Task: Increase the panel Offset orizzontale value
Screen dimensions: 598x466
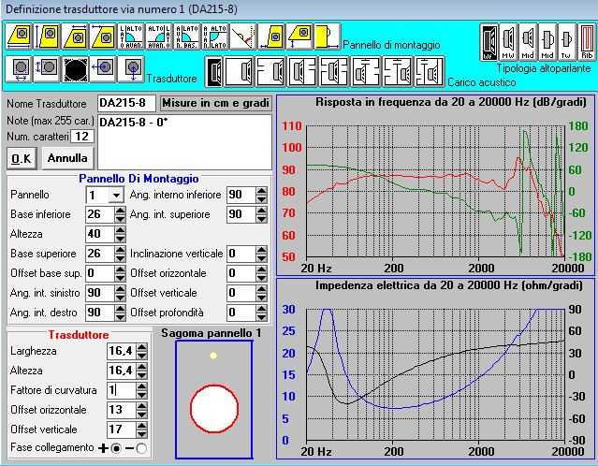Action: click(262, 269)
